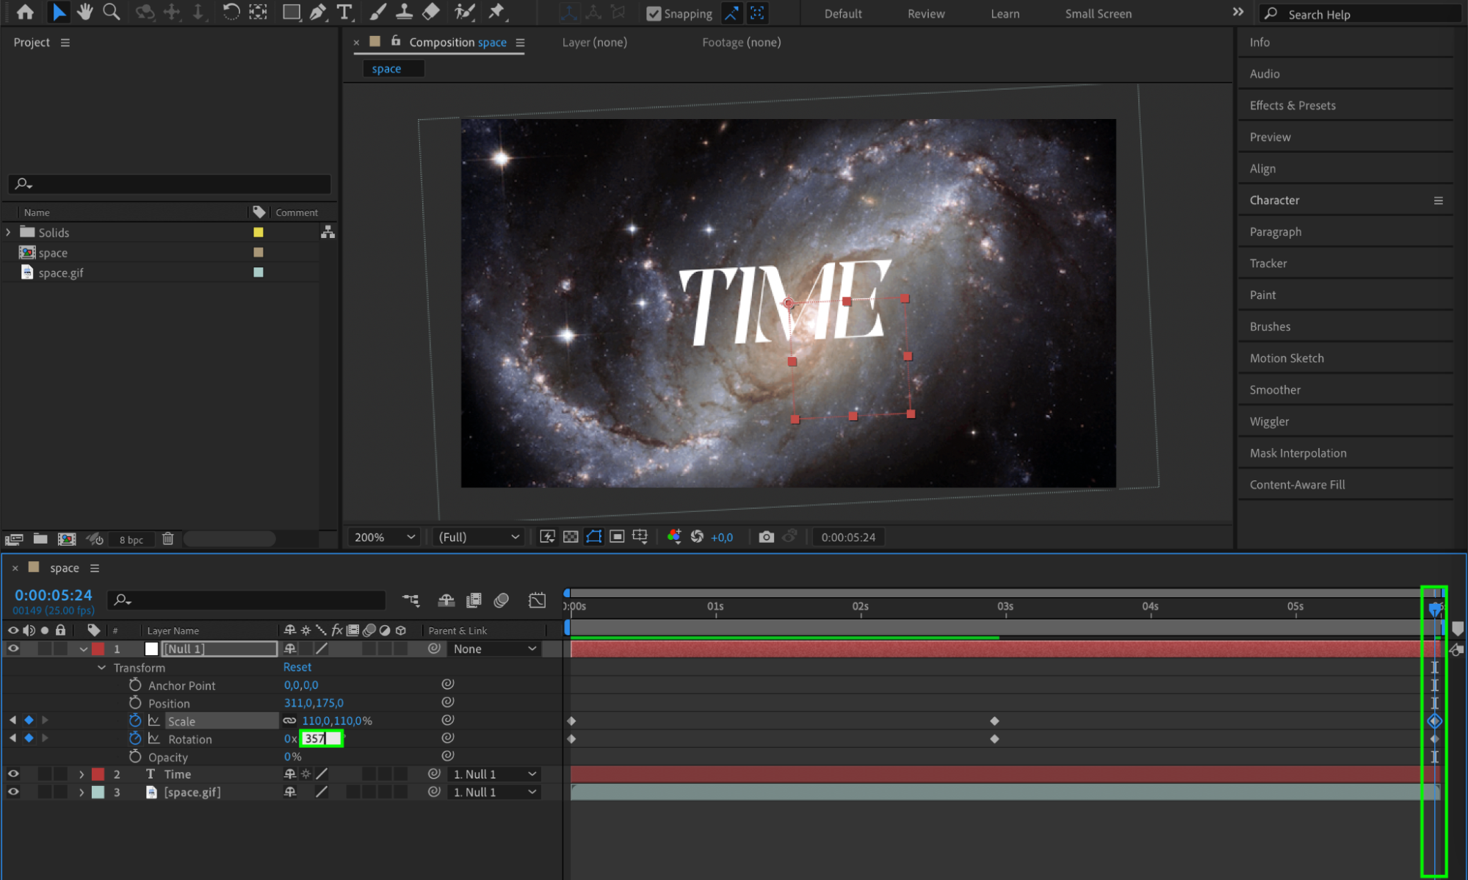Click the 8 bpc color depth button
This screenshot has width=1468, height=880.
131,539
